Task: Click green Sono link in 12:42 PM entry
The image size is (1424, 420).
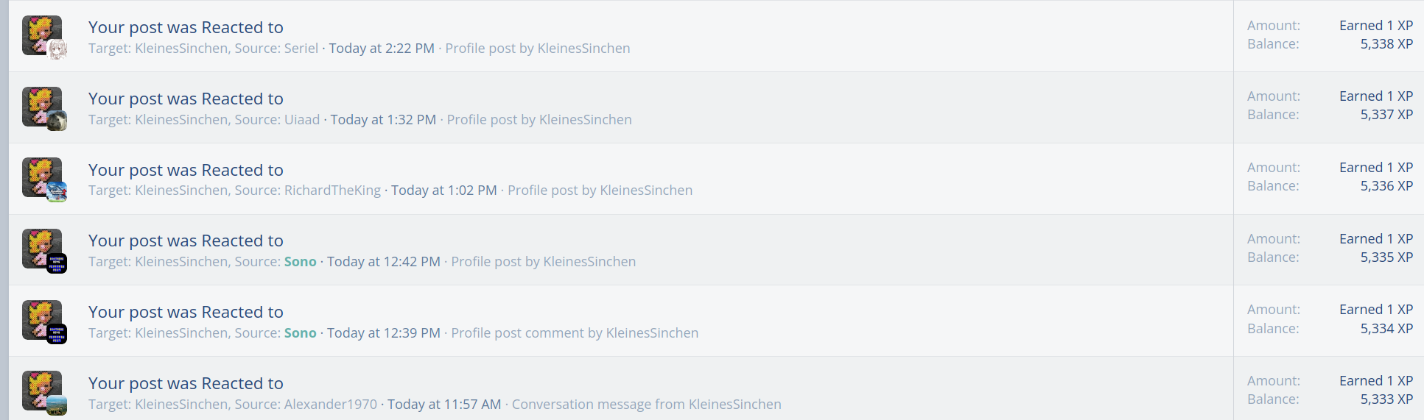Action: tap(301, 262)
